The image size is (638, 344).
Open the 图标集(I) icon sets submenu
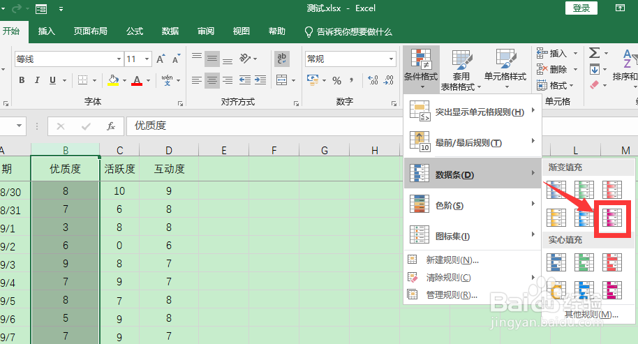(473, 236)
